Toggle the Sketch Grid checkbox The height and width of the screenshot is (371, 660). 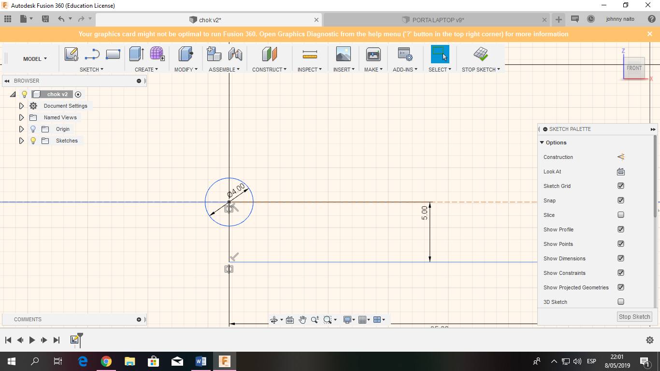[621, 186]
